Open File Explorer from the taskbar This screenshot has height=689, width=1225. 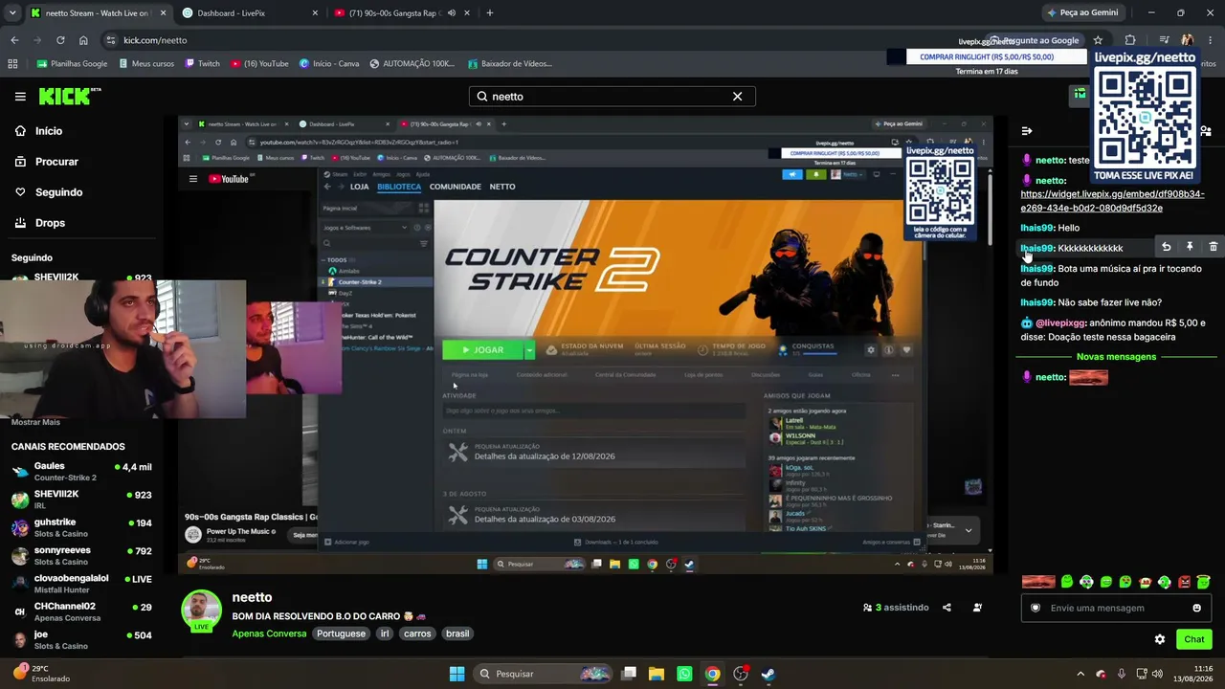[x=657, y=674]
